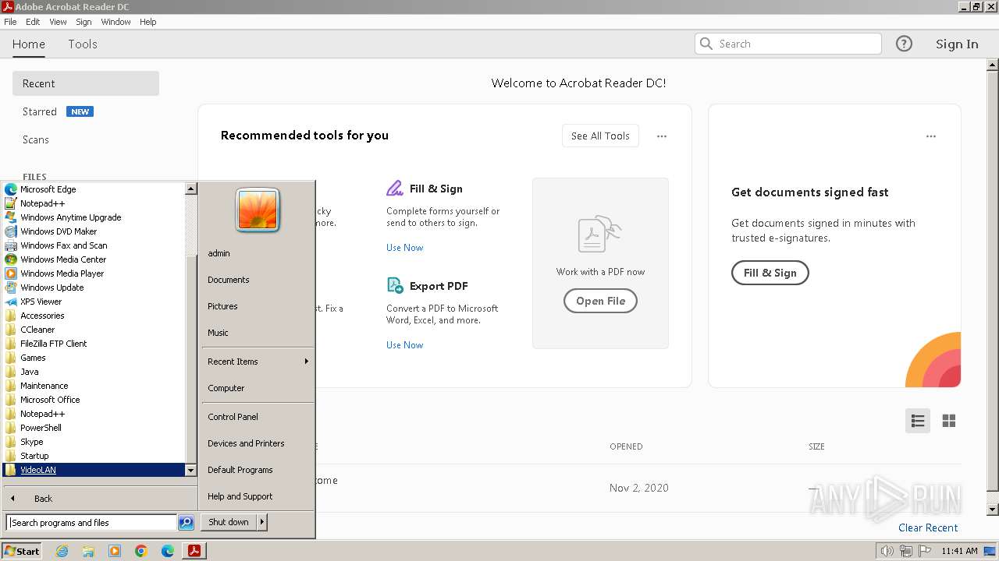Expand the VideoLAN folder
999x561 pixels.
coord(94,470)
